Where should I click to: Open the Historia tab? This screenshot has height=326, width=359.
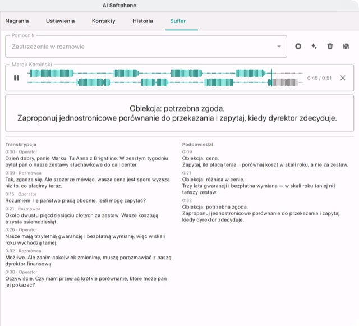coord(142,21)
